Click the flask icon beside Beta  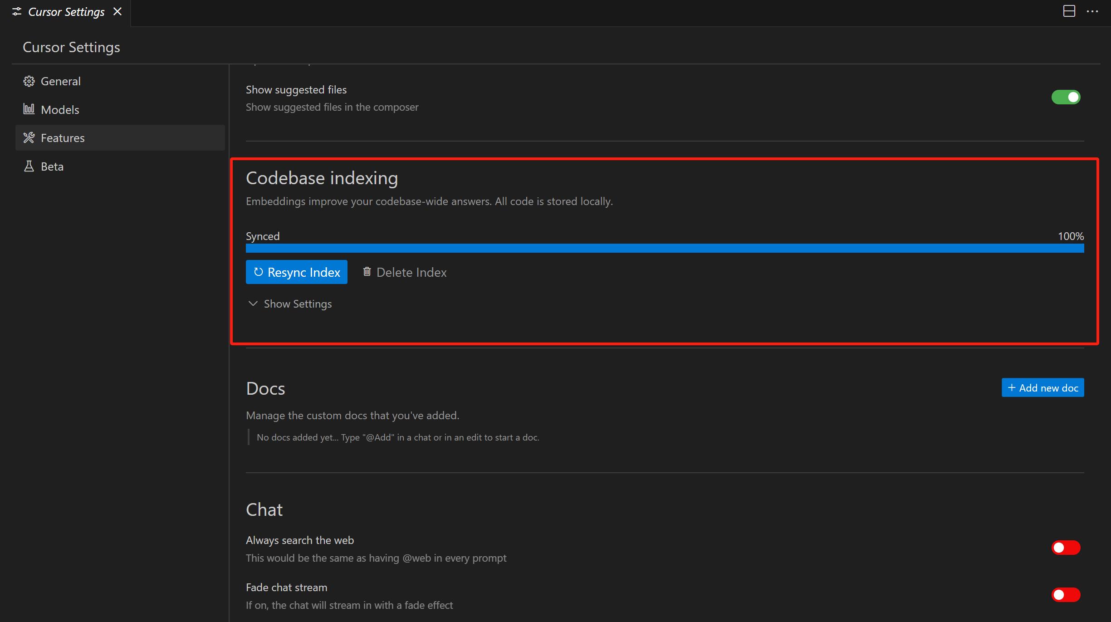pos(29,167)
